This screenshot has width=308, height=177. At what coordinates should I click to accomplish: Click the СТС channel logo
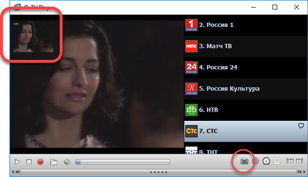[191, 131]
